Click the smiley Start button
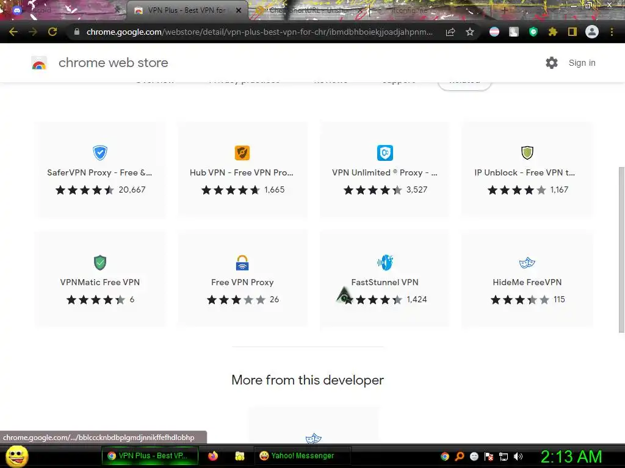The image size is (625, 468). [17, 456]
